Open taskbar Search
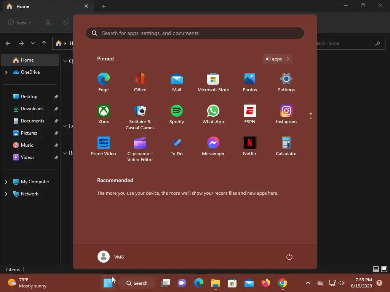 point(137,283)
